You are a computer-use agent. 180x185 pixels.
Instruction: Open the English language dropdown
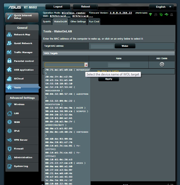pyautogui.click(x=161, y=7)
